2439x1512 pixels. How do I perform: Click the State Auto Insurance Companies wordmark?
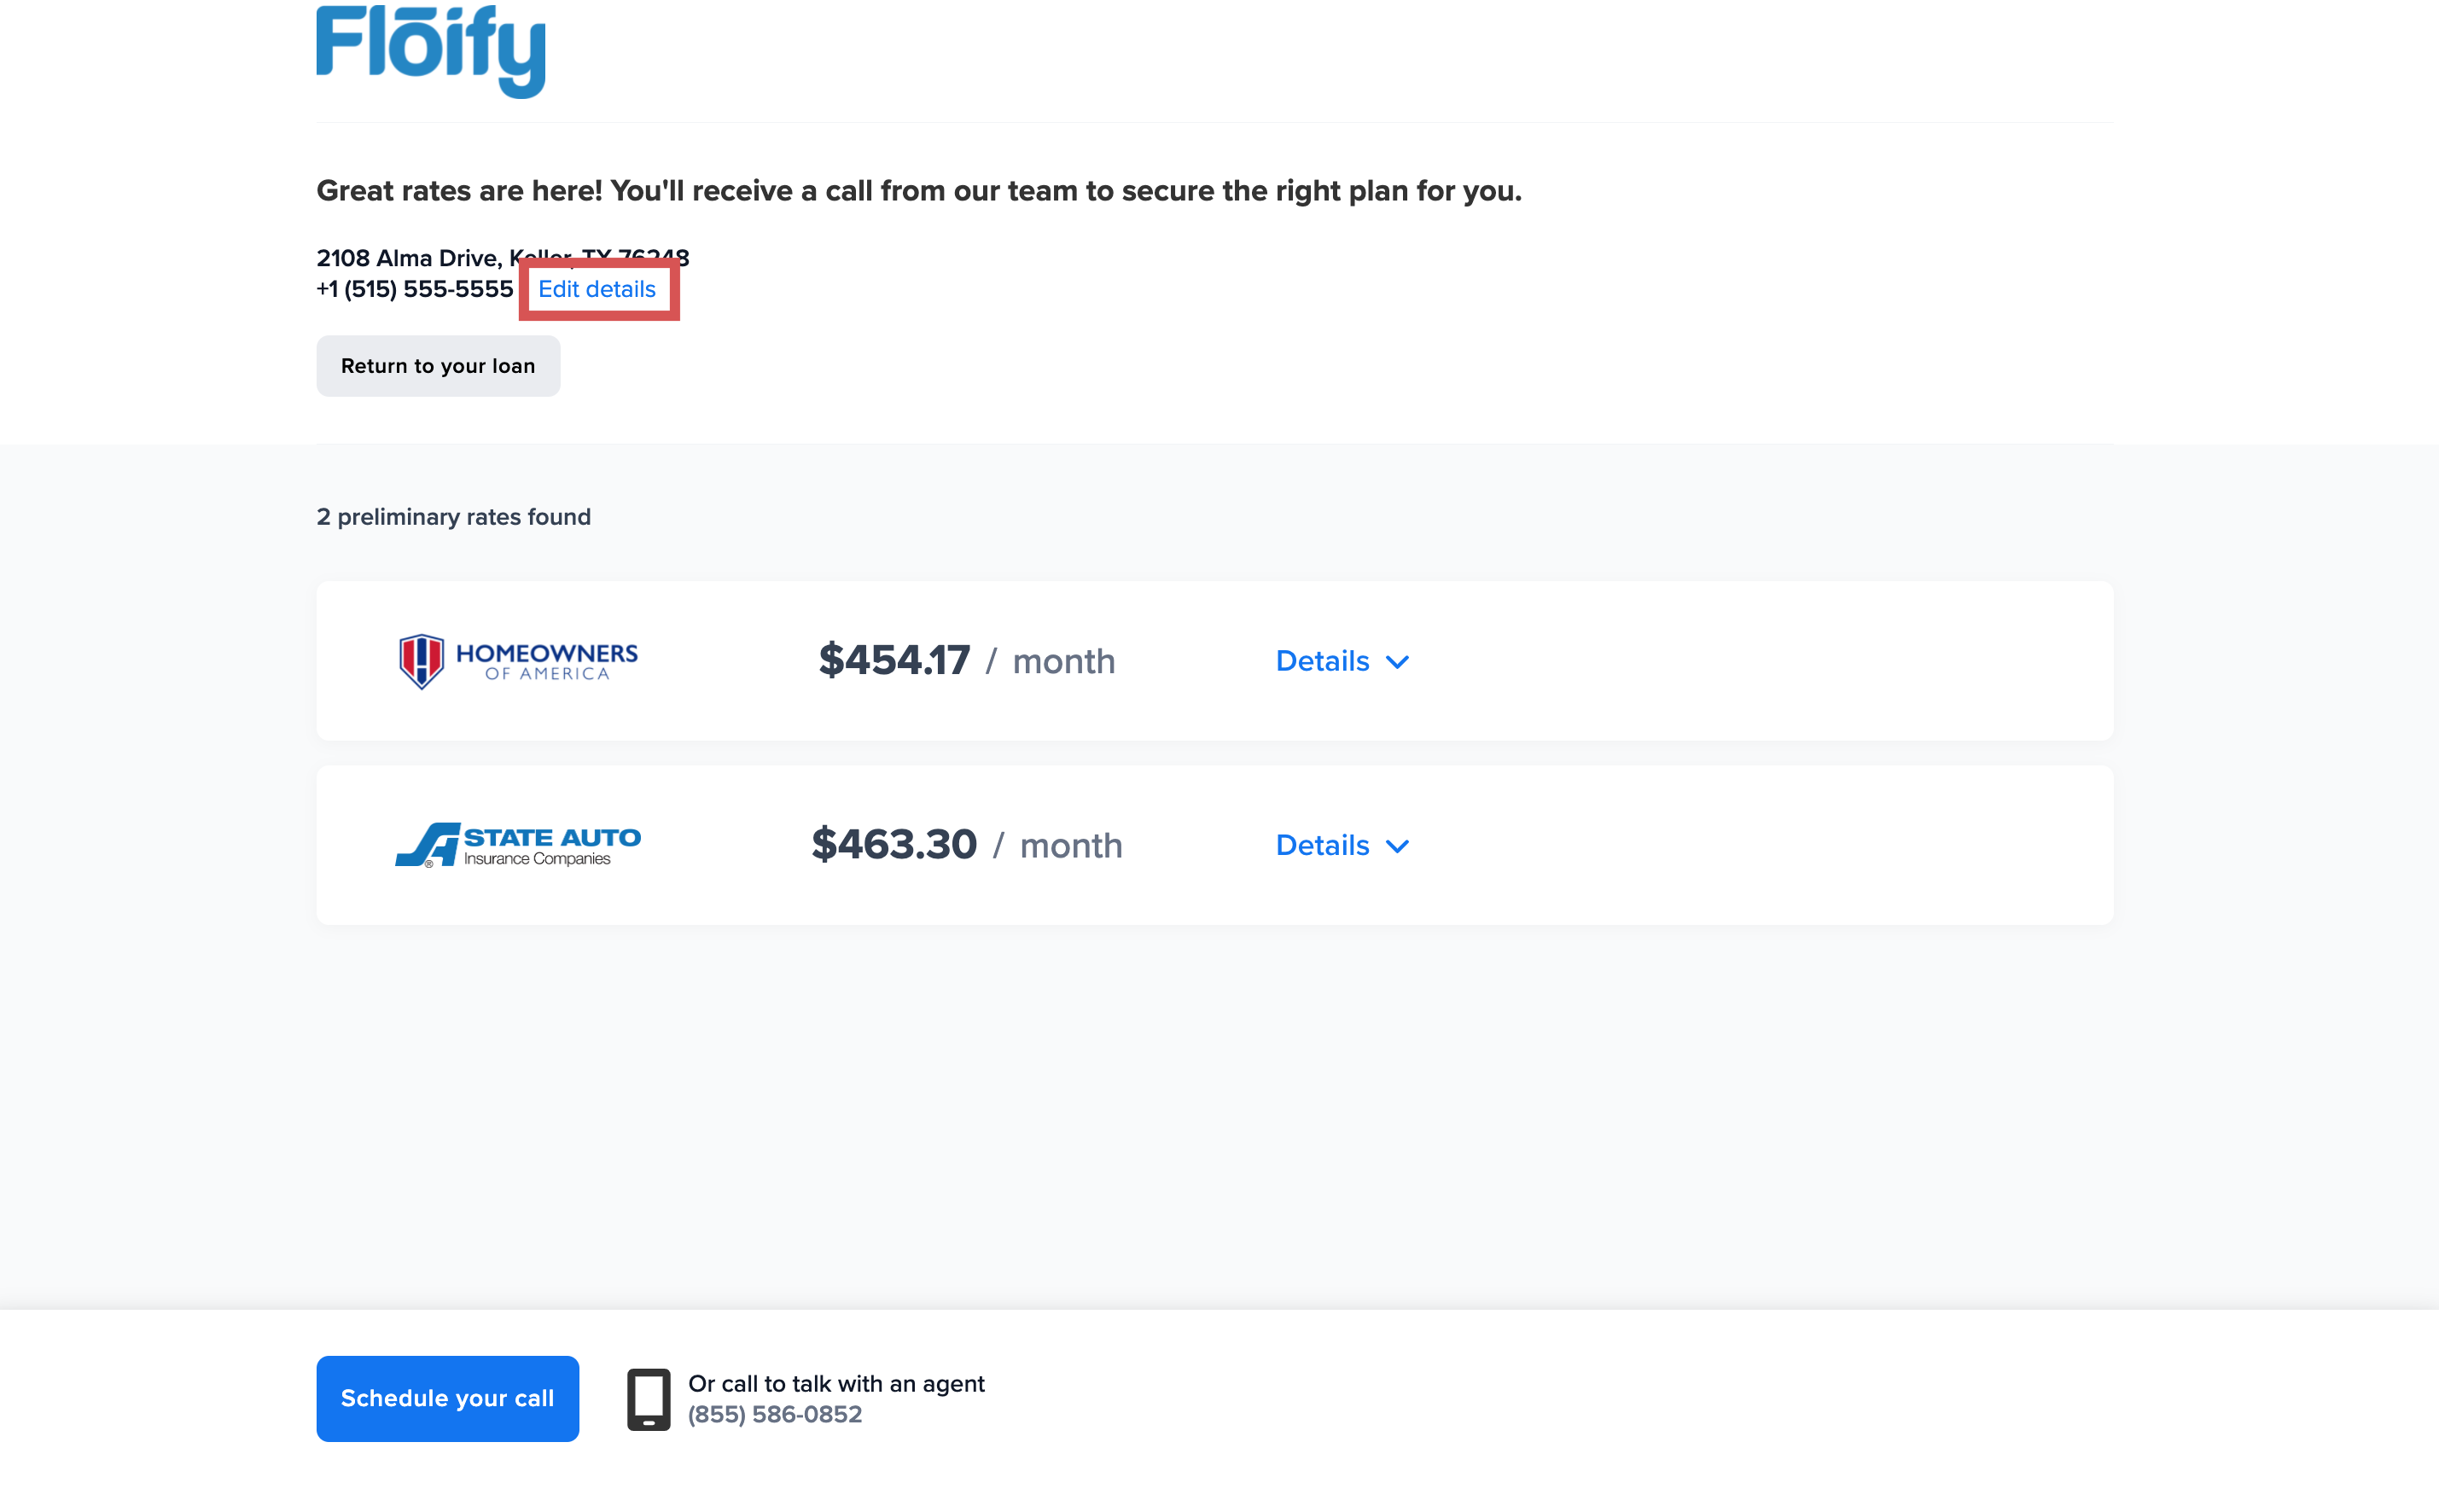551,845
